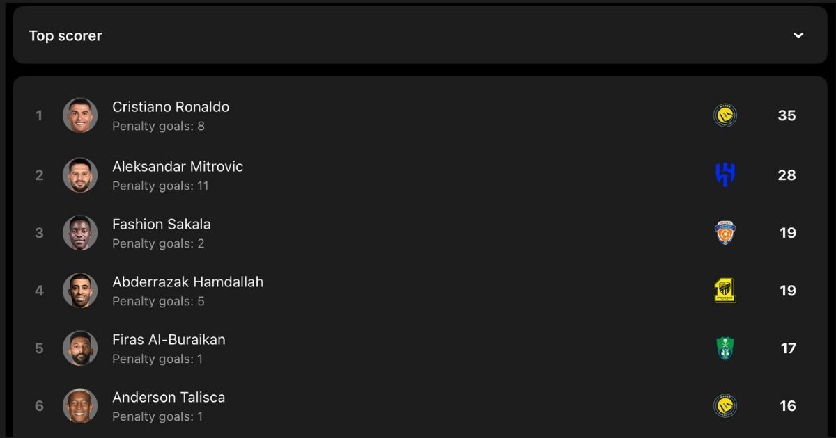Open Fashion Sakala's player photo
The image size is (836, 438).
point(80,233)
